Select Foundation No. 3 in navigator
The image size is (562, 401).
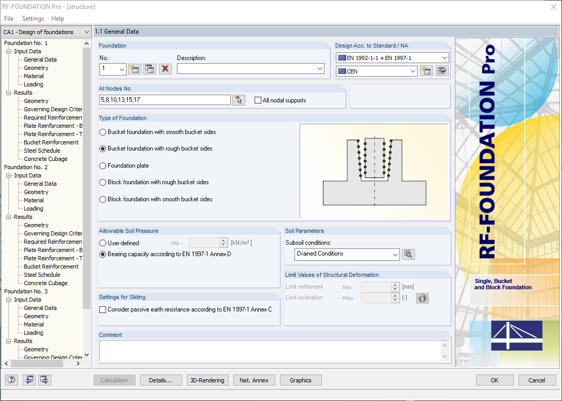click(x=26, y=291)
